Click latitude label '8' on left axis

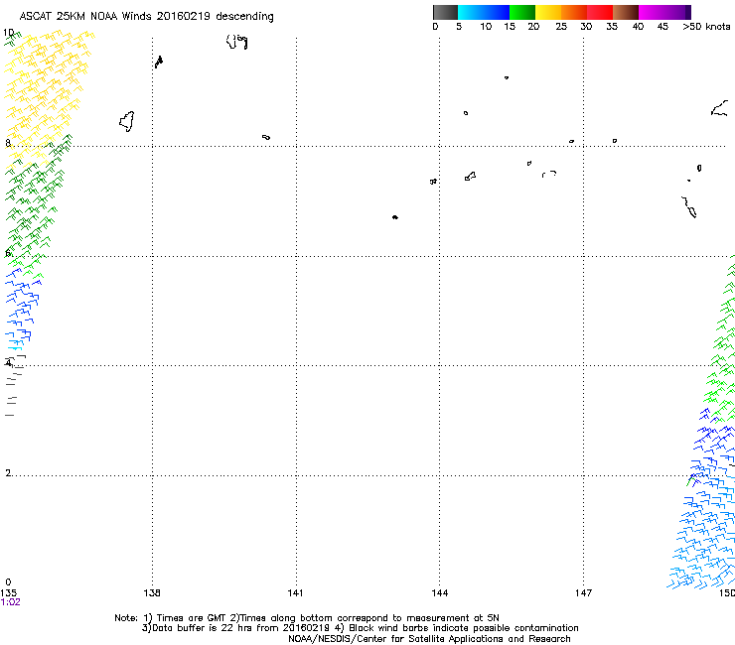click(x=8, y=143)
